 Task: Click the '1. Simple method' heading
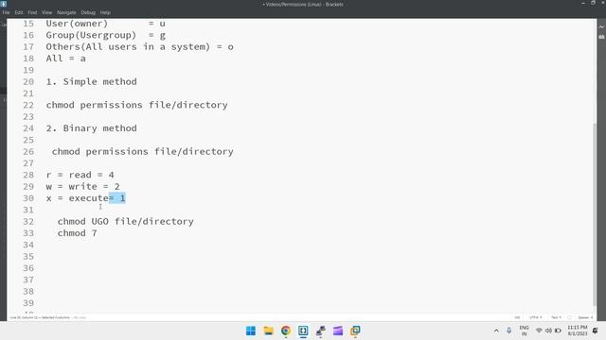91,82
